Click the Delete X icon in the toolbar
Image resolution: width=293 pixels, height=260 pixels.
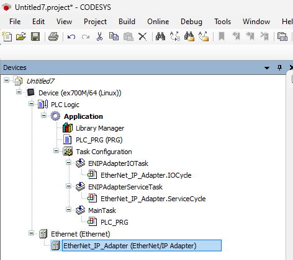pos(143,37)
